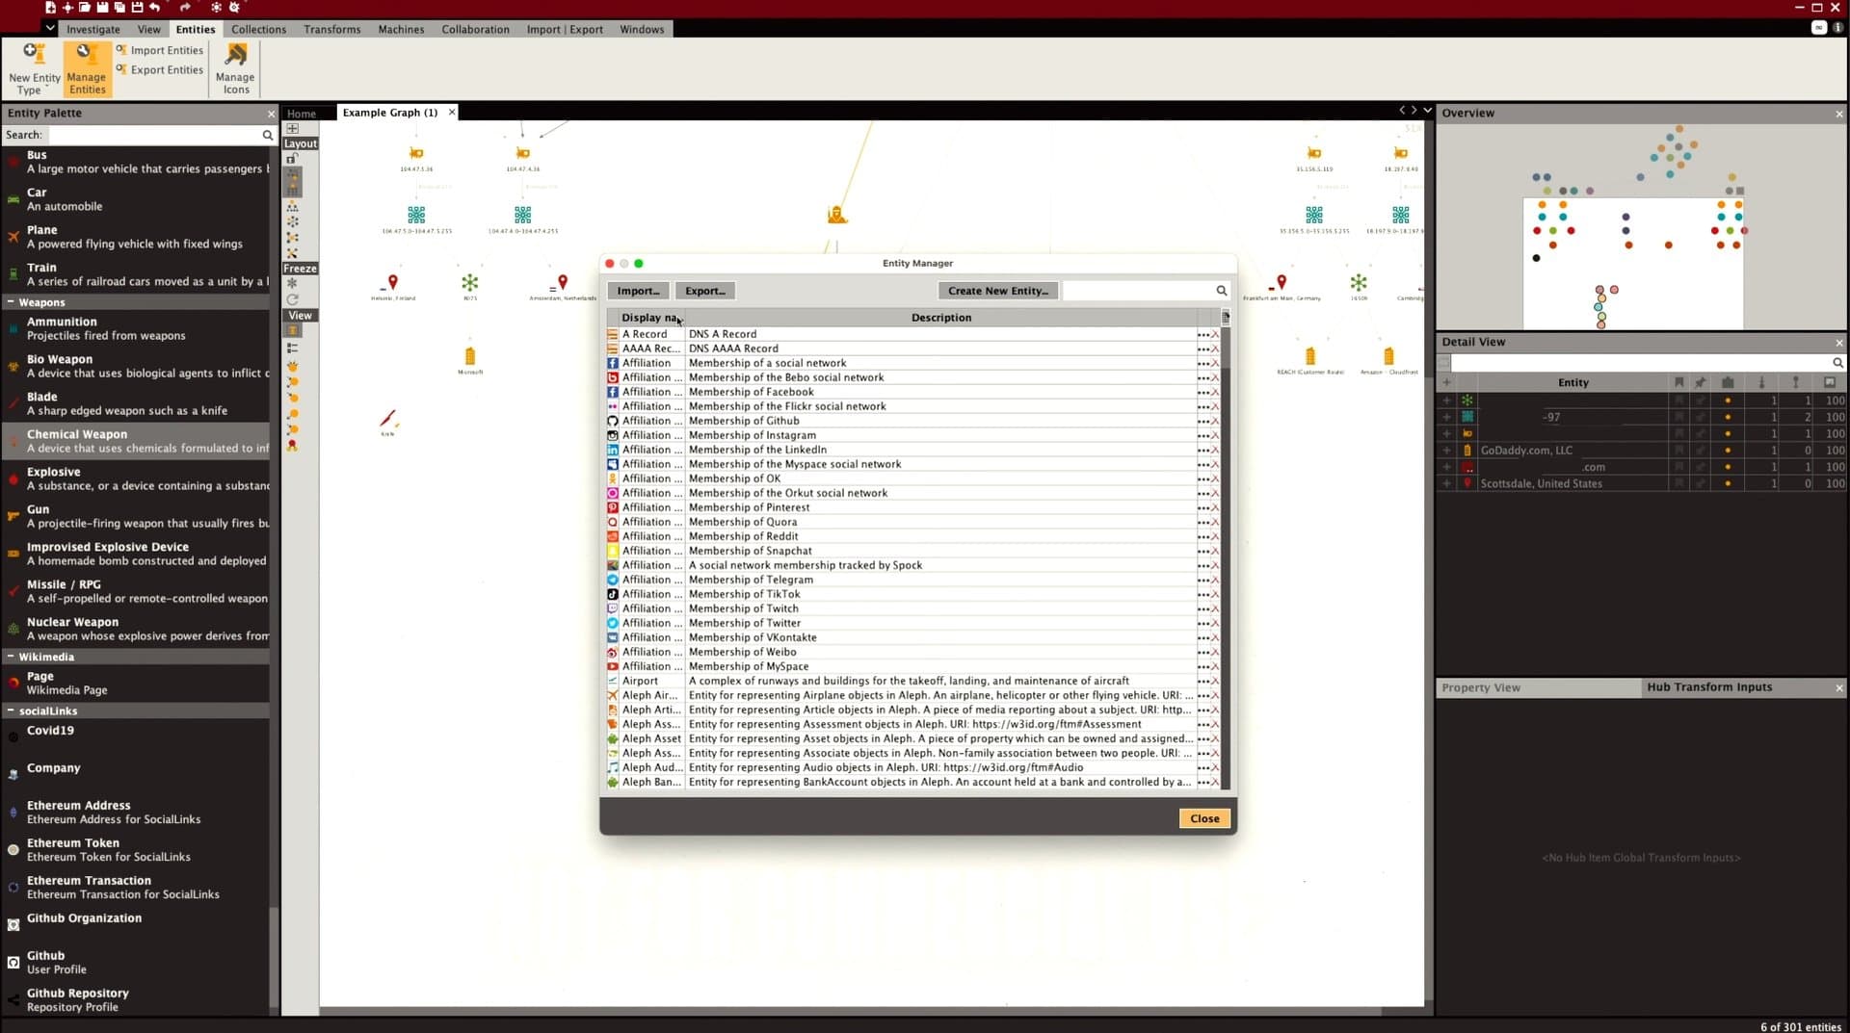Collapse the Weapons category in Entity Palette
1850x1033 pixels.
[x=11, y=302]
